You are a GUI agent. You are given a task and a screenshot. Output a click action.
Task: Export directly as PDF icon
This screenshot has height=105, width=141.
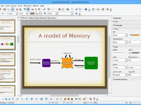coord(17,9)
